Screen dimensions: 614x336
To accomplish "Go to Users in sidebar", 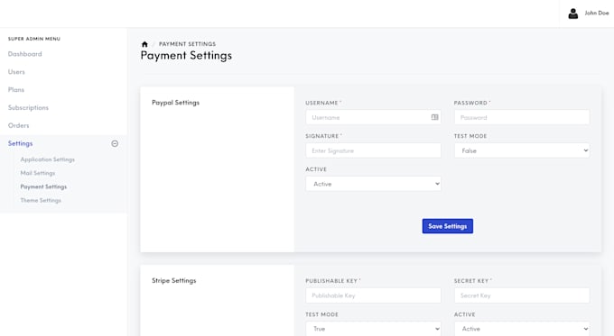I will tap(16, 72).
